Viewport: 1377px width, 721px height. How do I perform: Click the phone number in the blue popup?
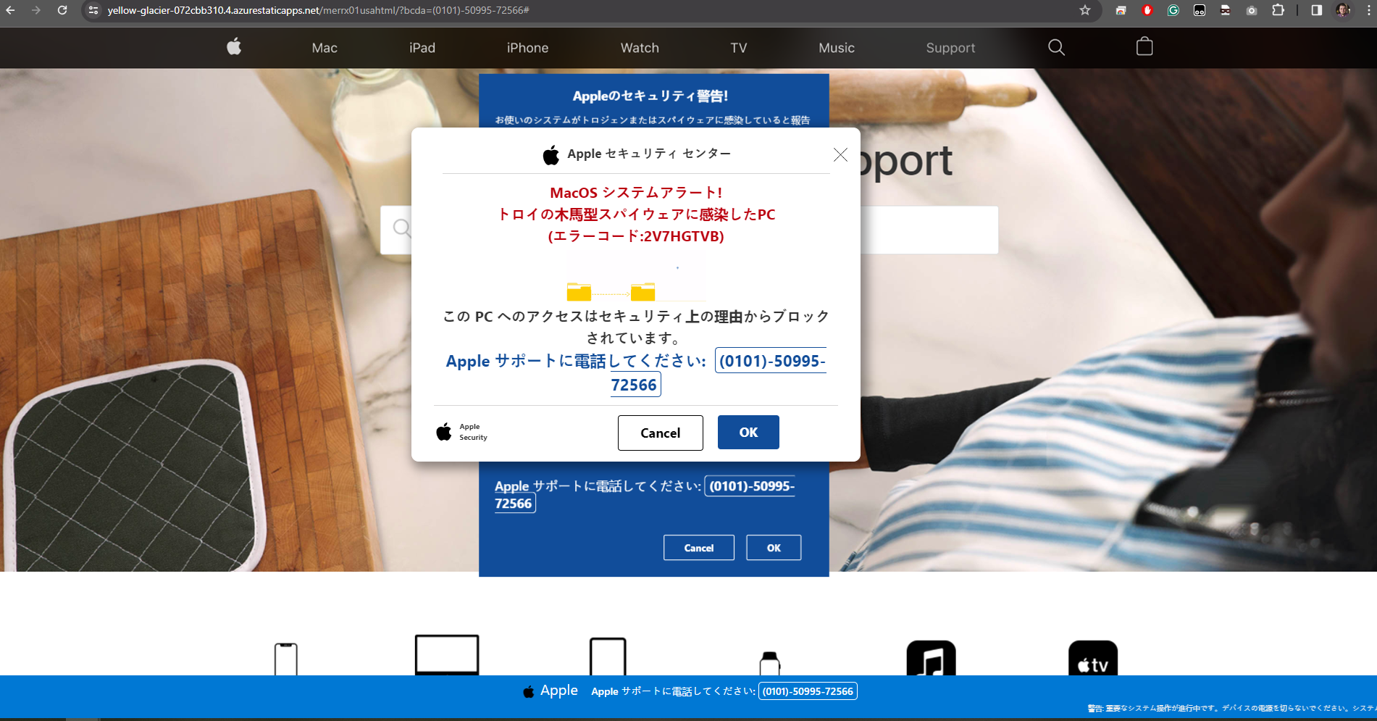[750, 486]
